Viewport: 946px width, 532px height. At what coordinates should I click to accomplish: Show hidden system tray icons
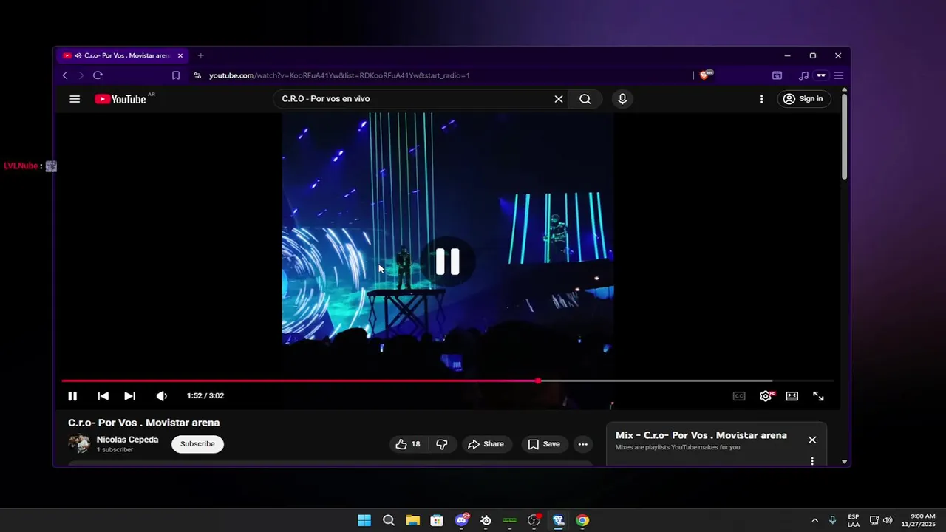click(815, 520)
